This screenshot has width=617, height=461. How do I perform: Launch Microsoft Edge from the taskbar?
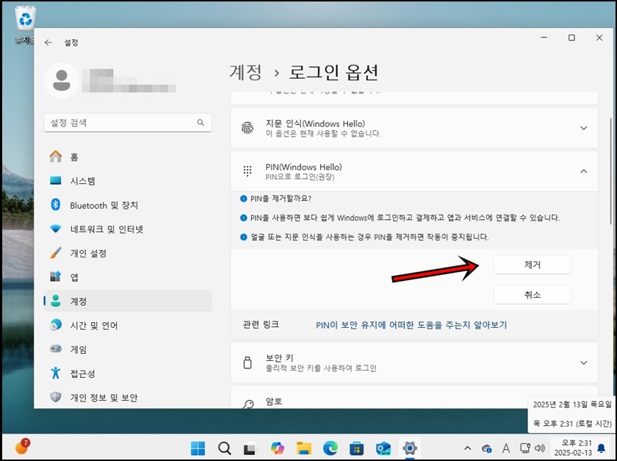click(330, 448)
